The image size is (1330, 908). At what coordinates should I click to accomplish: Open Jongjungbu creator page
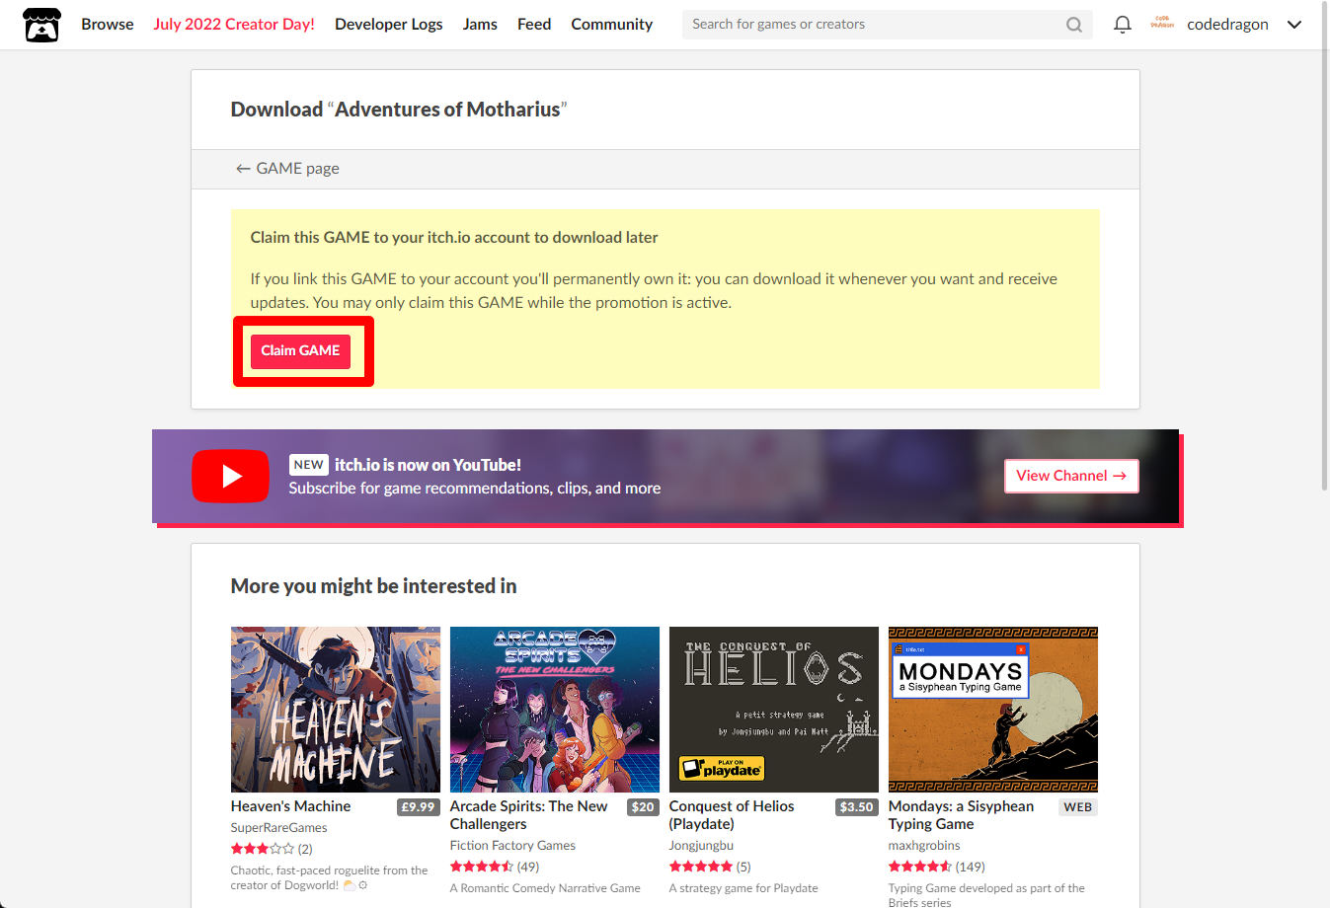701,846
